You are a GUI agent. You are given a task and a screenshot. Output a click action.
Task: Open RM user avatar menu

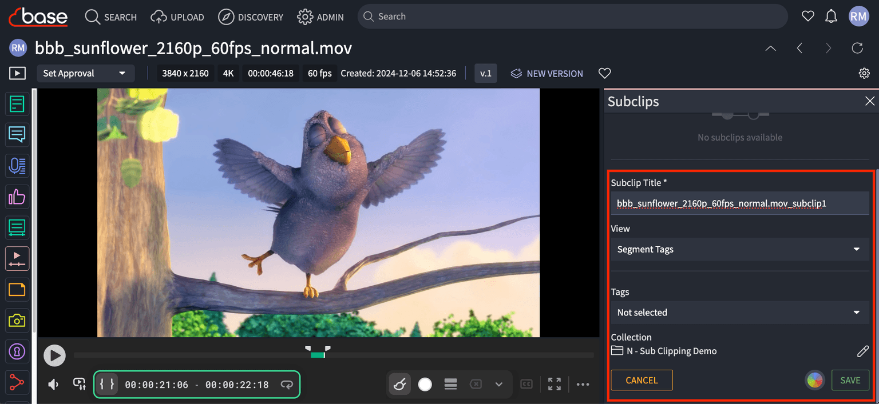(x=858, y=17)
